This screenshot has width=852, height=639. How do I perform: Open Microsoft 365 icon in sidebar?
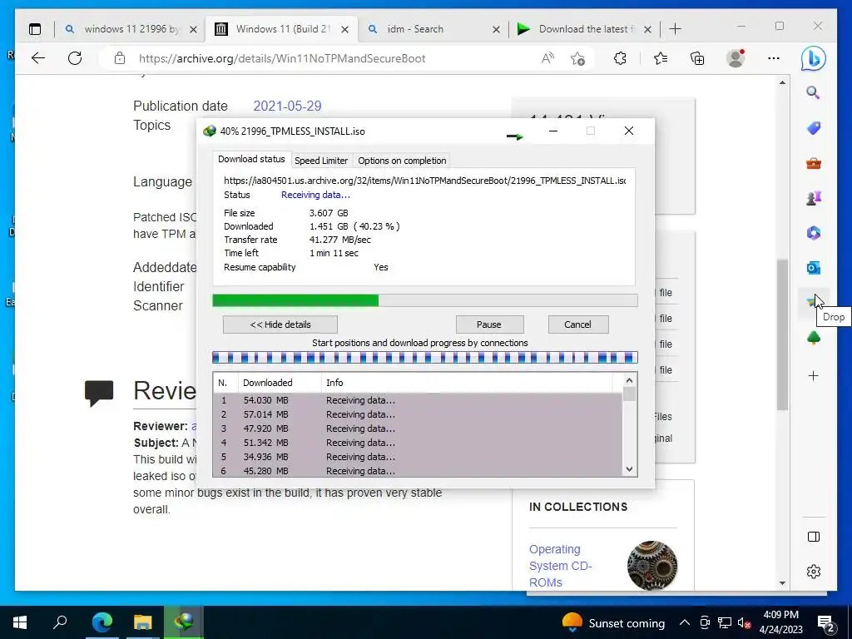(814, 233)
